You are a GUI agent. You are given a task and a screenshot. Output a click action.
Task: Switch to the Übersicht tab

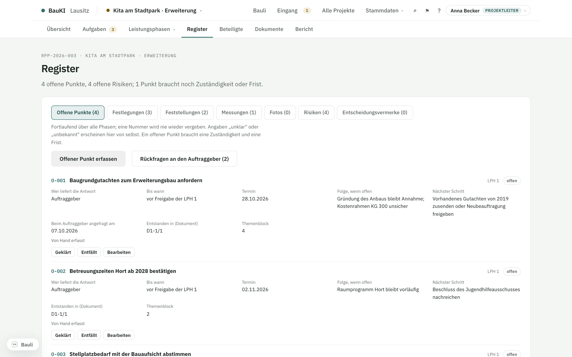coord(59,29)
